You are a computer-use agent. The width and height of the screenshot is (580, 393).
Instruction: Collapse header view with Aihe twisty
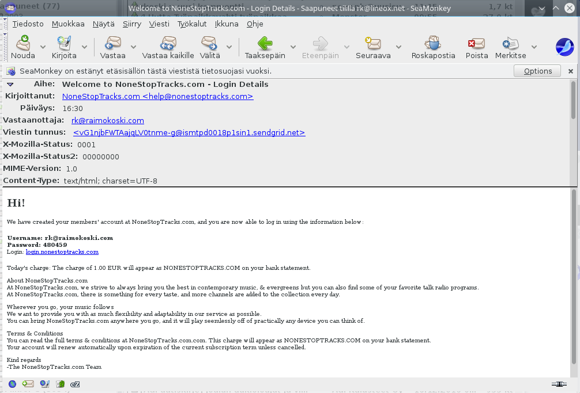pyautogui.click(x=10, y=85)
